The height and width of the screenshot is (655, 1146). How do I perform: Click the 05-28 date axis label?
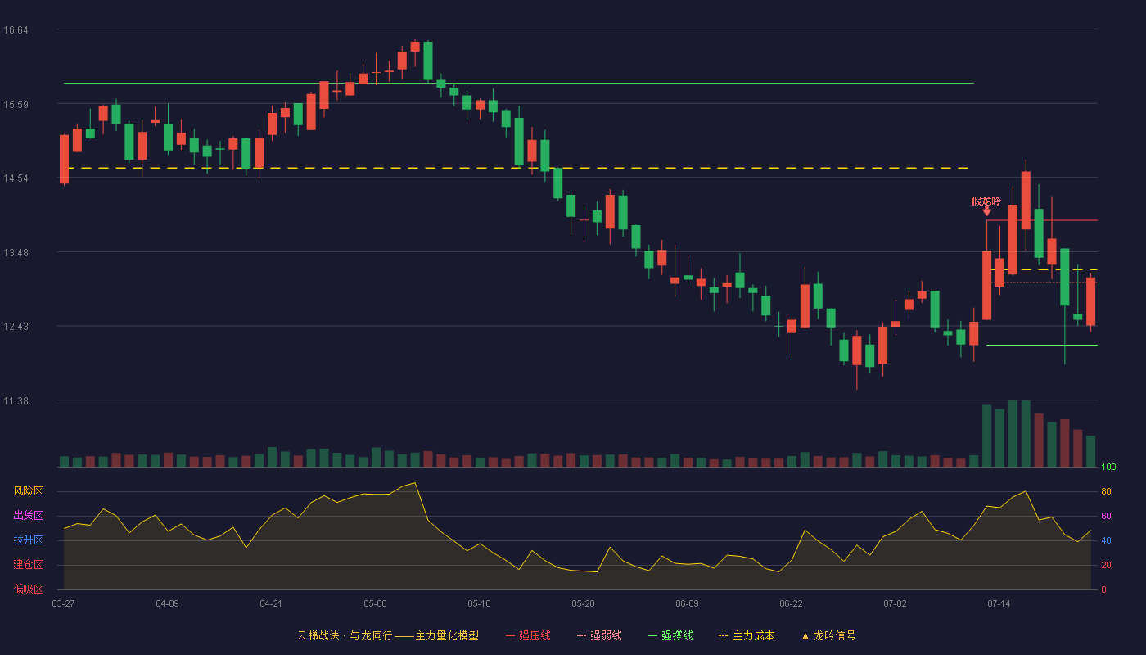[x=583, y=603]
